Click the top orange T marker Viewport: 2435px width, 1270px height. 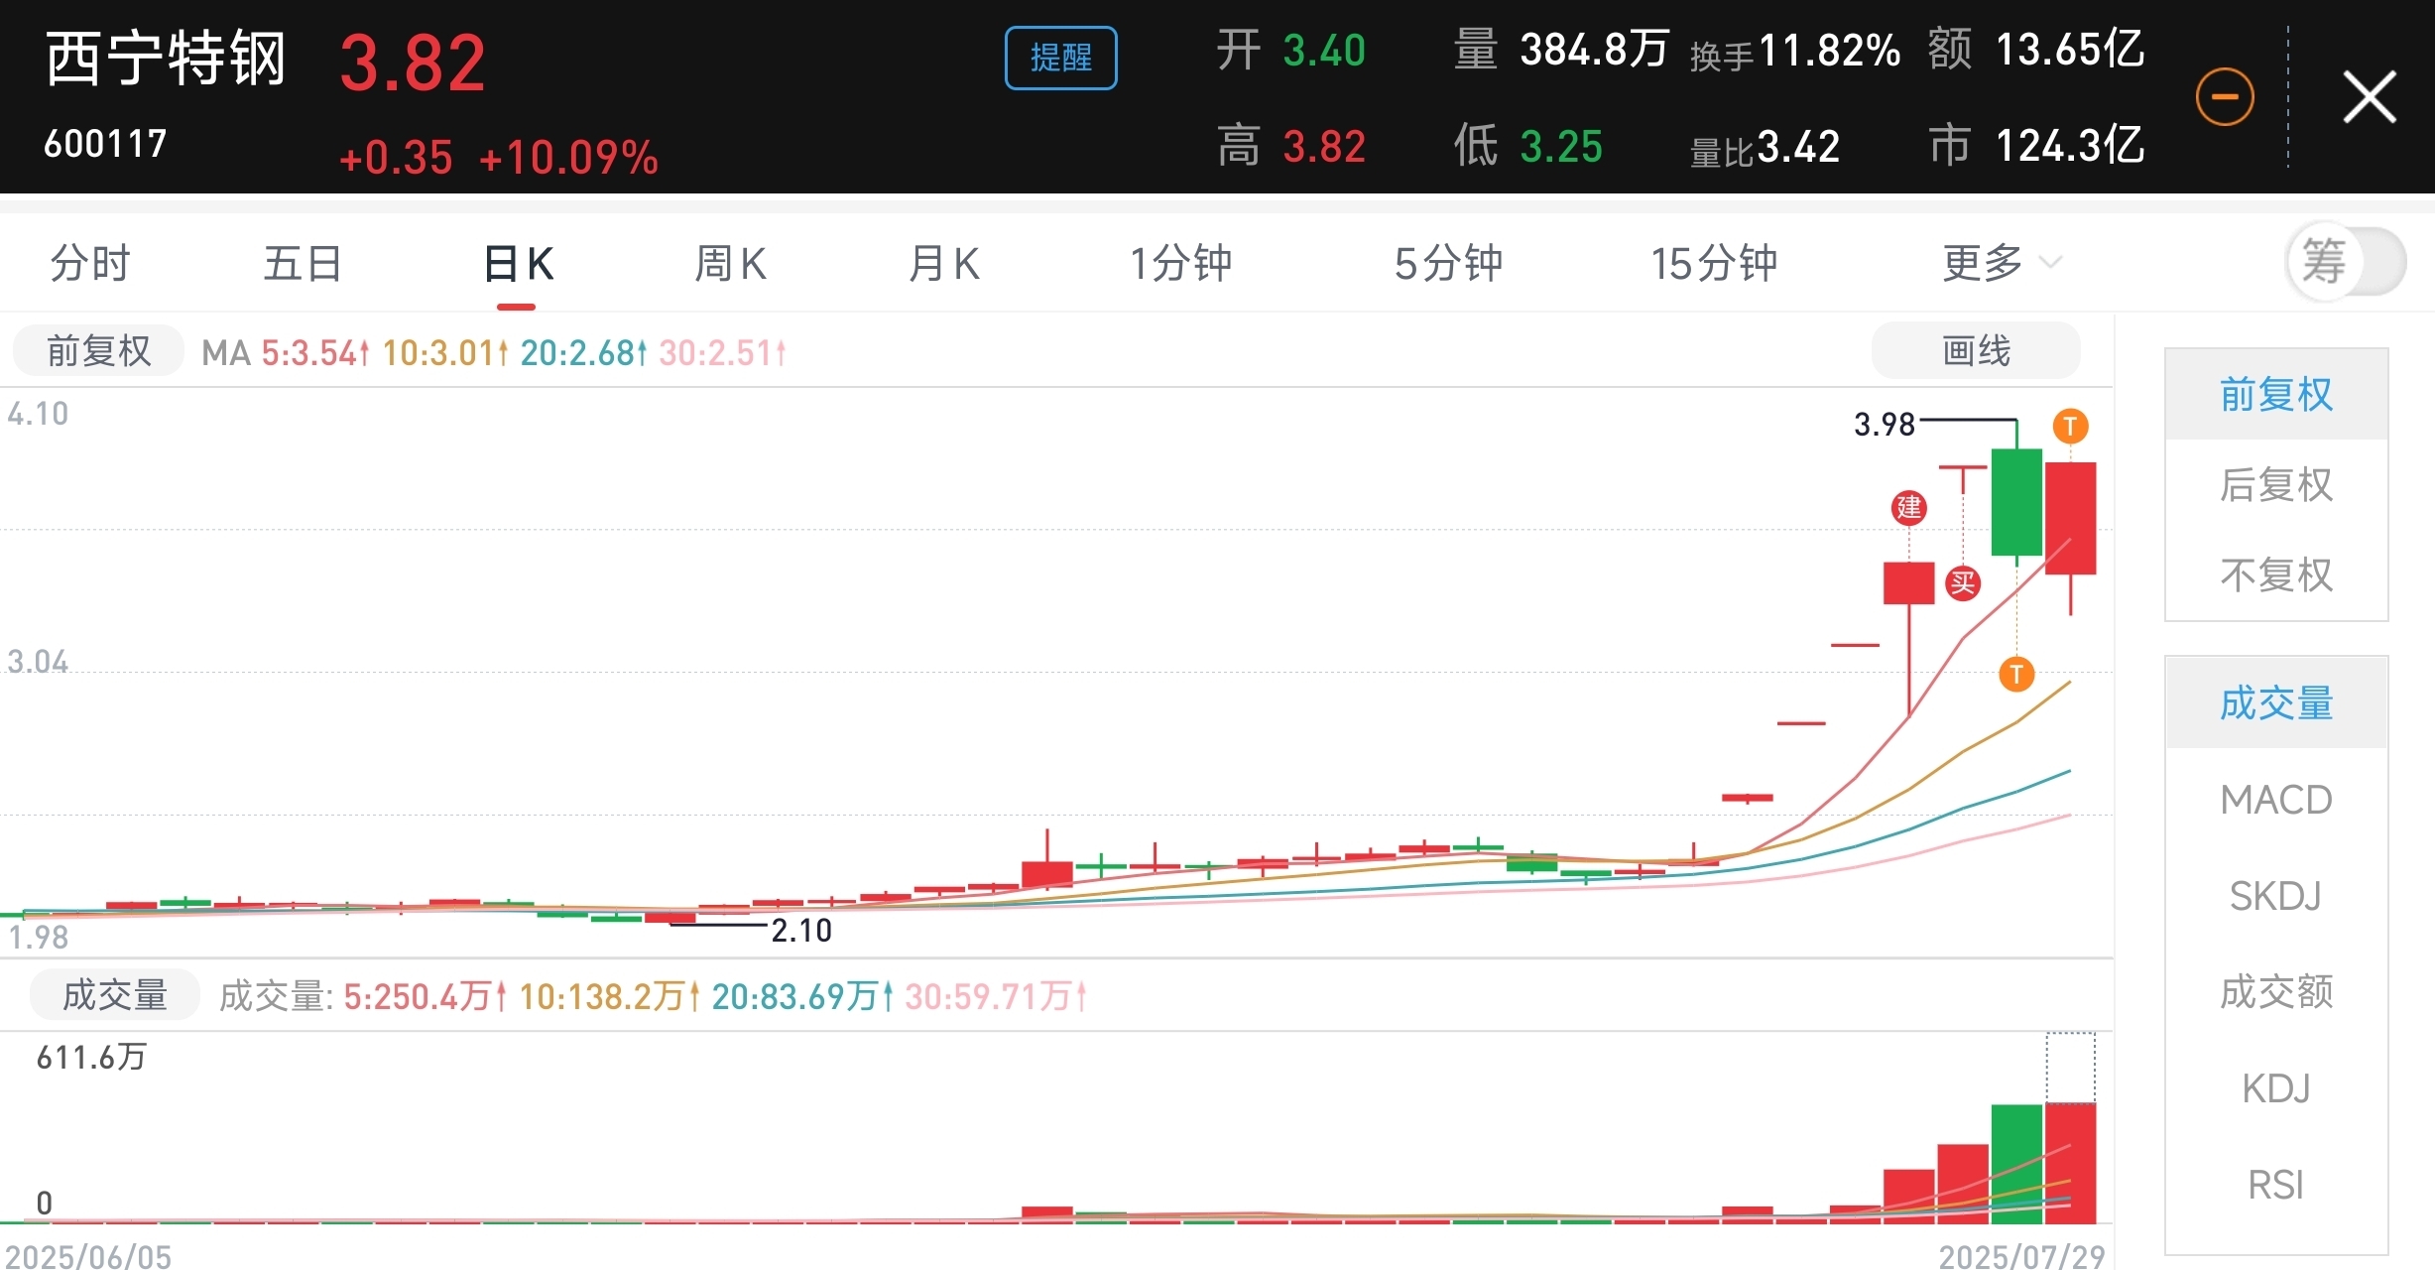(2070, 427)
